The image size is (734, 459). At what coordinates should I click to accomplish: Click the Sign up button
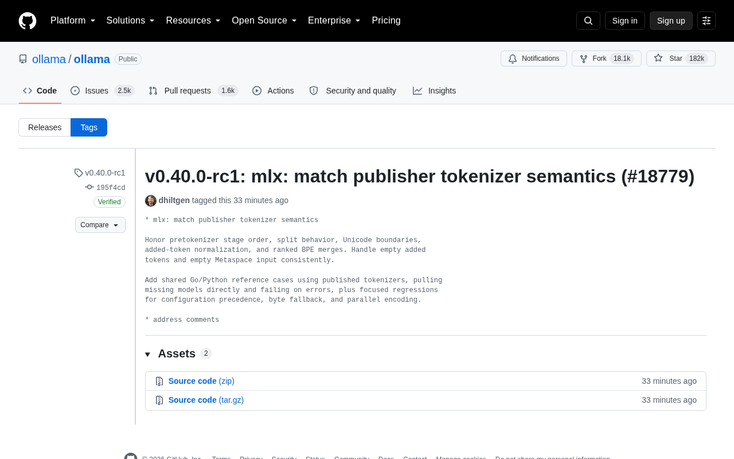pyautogui.click(x=671, y=21)
